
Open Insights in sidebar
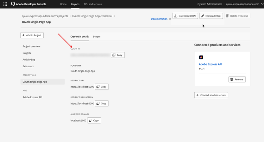tap(27, 53)
